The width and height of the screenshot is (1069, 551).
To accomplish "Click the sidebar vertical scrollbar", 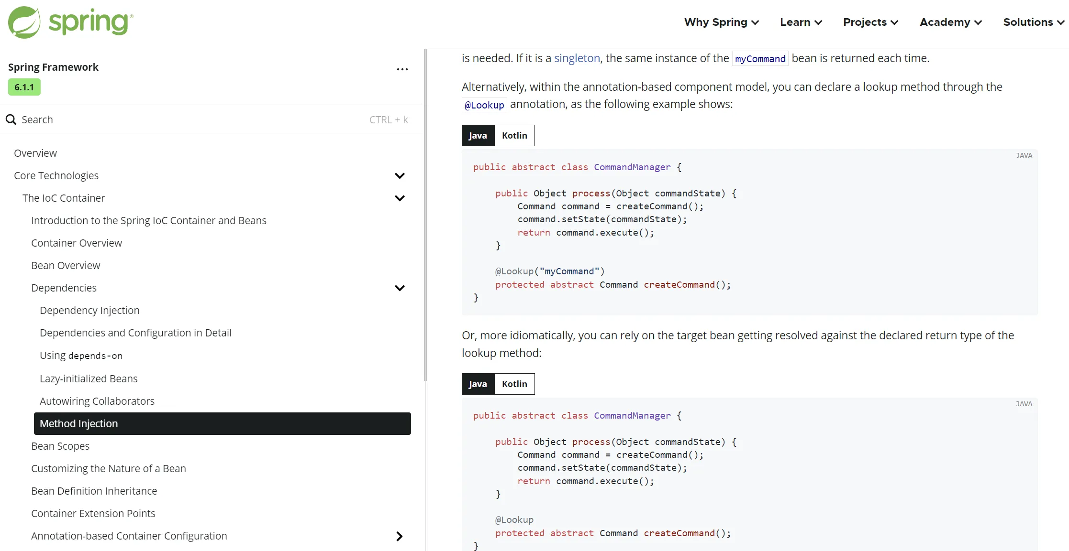I will tap(425, 215).
